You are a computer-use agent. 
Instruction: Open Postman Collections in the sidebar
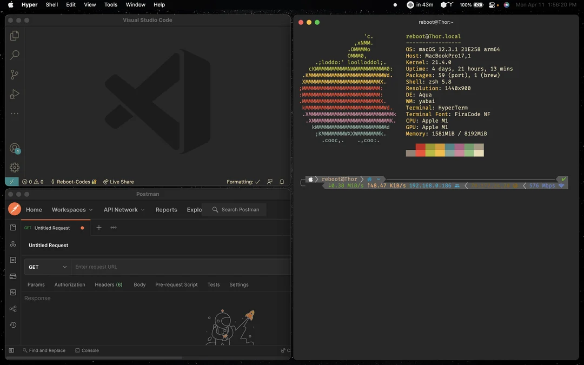(13, 228)
